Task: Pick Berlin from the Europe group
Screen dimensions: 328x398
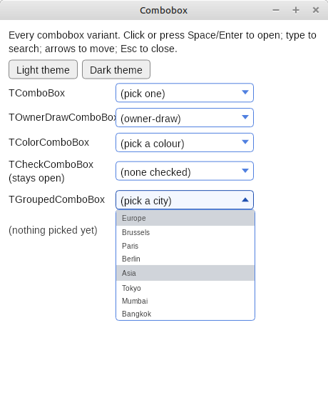Action: click(x=185, y=259)
